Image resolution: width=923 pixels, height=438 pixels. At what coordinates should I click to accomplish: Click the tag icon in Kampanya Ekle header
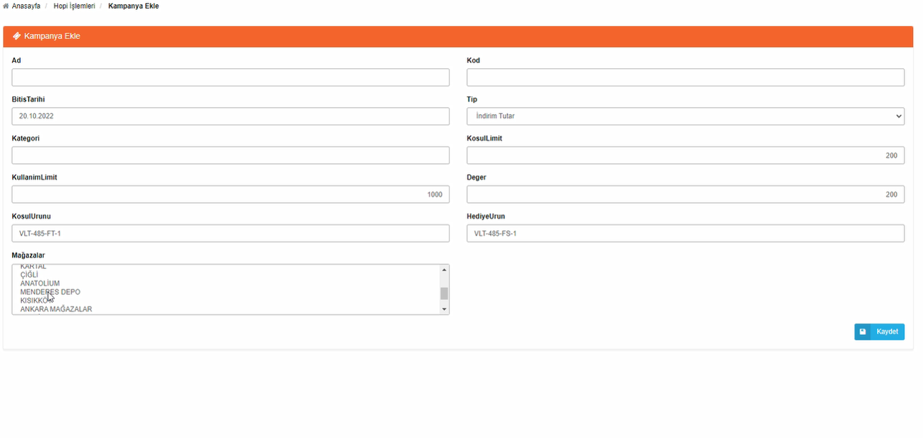pos(17,36)
